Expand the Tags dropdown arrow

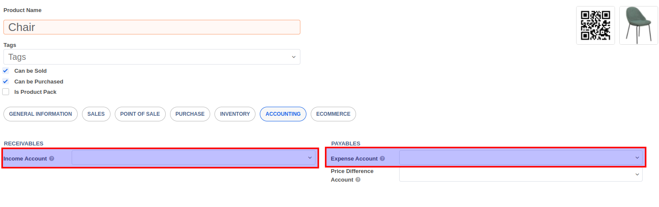pos(293,57)
